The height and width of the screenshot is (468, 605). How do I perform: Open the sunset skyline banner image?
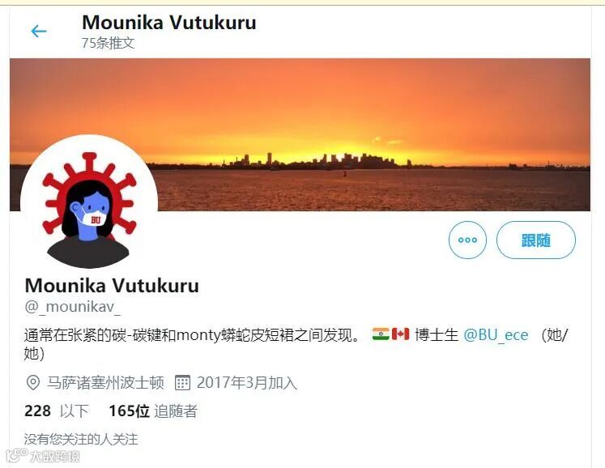pos(300,134)
